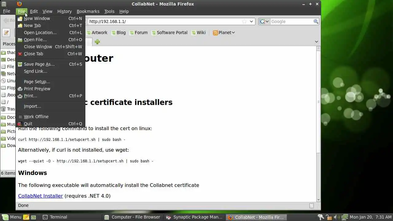393x221 pixels.
Task: Click the Firefox logo in title bar
Action: pos(19,4)
